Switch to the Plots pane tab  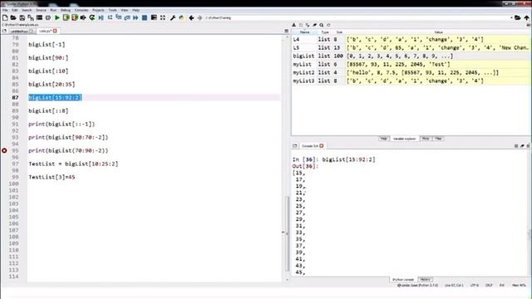426,139
